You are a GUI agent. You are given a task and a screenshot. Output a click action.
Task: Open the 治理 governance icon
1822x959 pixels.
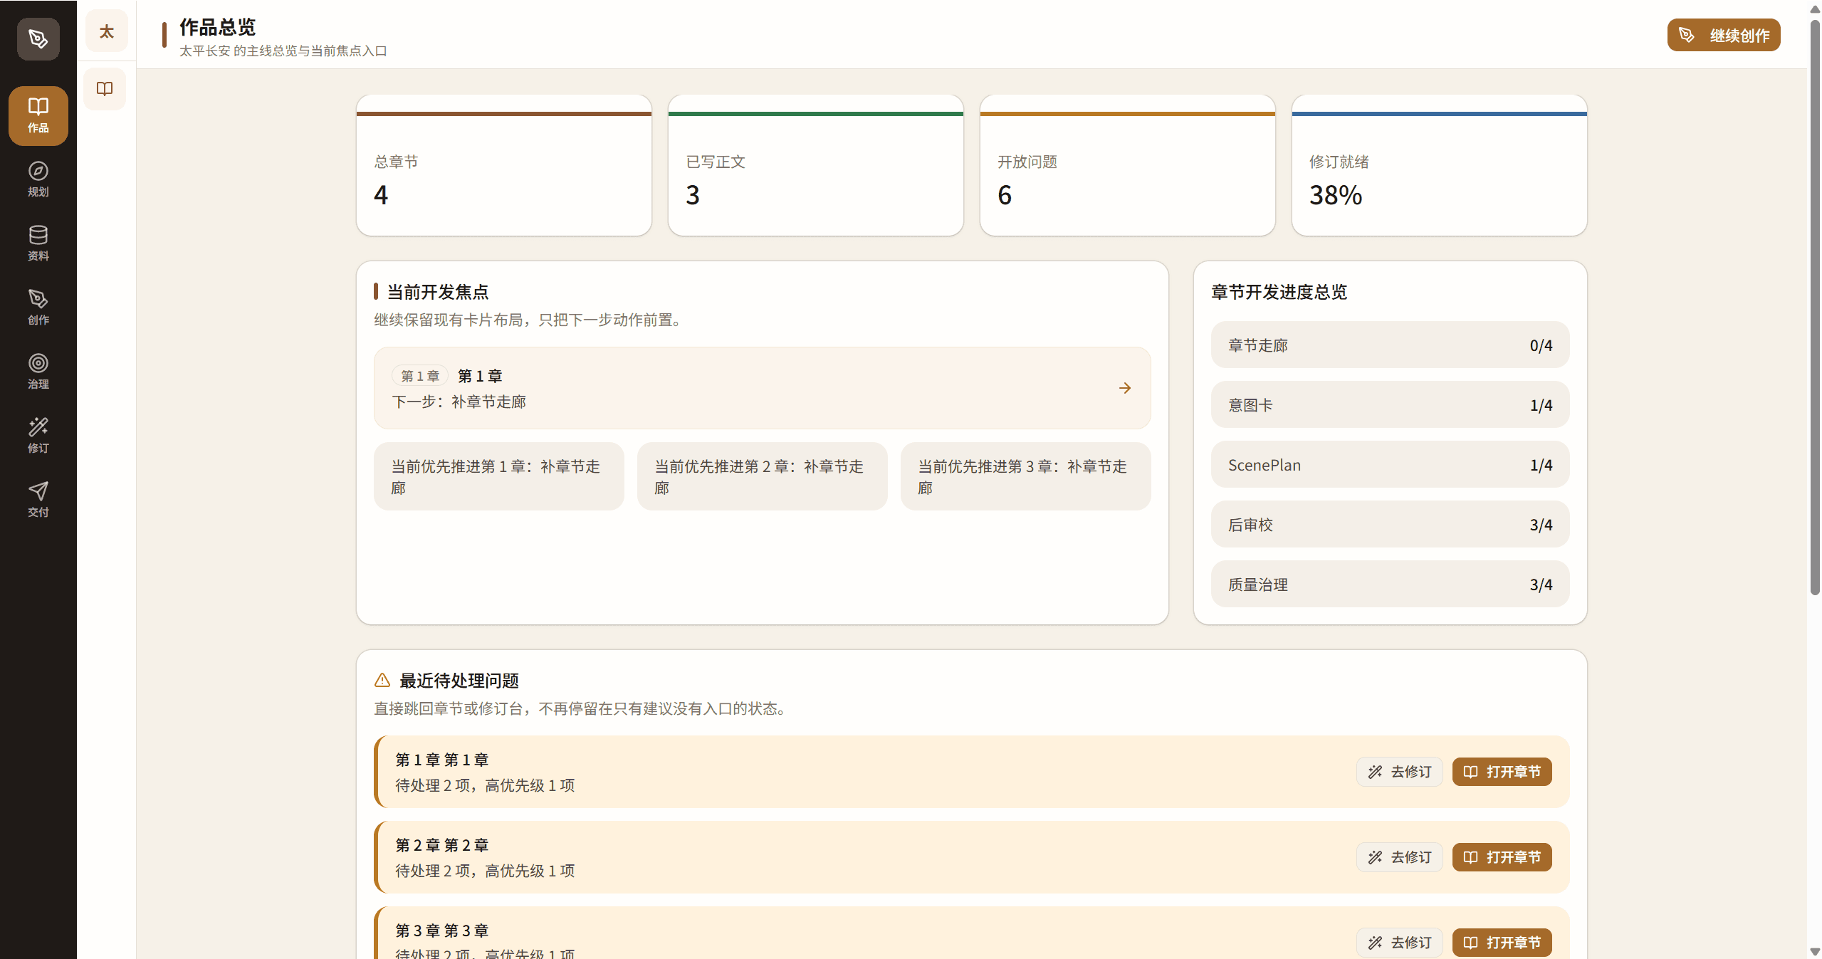(38, 371)
